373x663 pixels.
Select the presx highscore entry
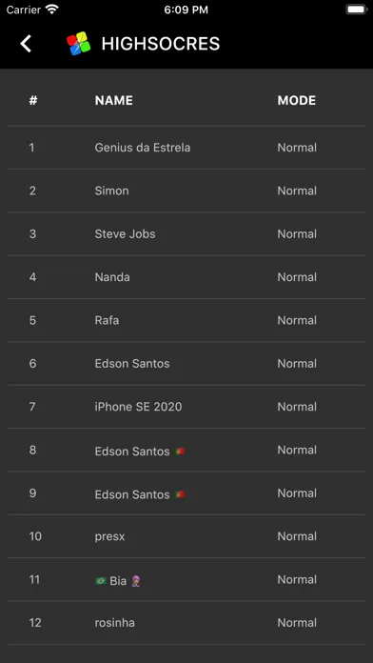click(186, 536)
